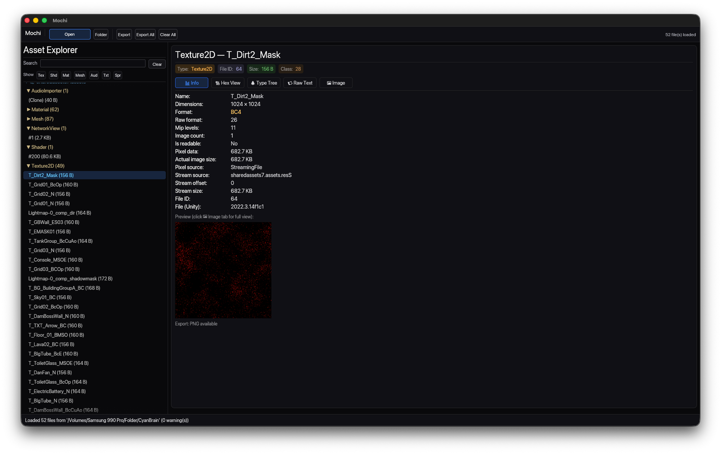
Task: Click the picture icon on the Image tab
Action: 328,83
